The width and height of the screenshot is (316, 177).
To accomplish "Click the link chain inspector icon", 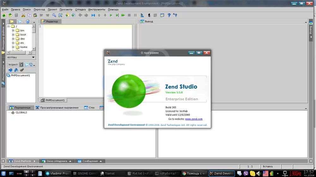I will point(22,70).
